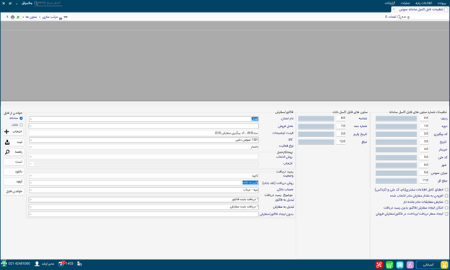Open the کالا dropdown arrow
The image size is (450, 270).
click(x=31, y=140)
